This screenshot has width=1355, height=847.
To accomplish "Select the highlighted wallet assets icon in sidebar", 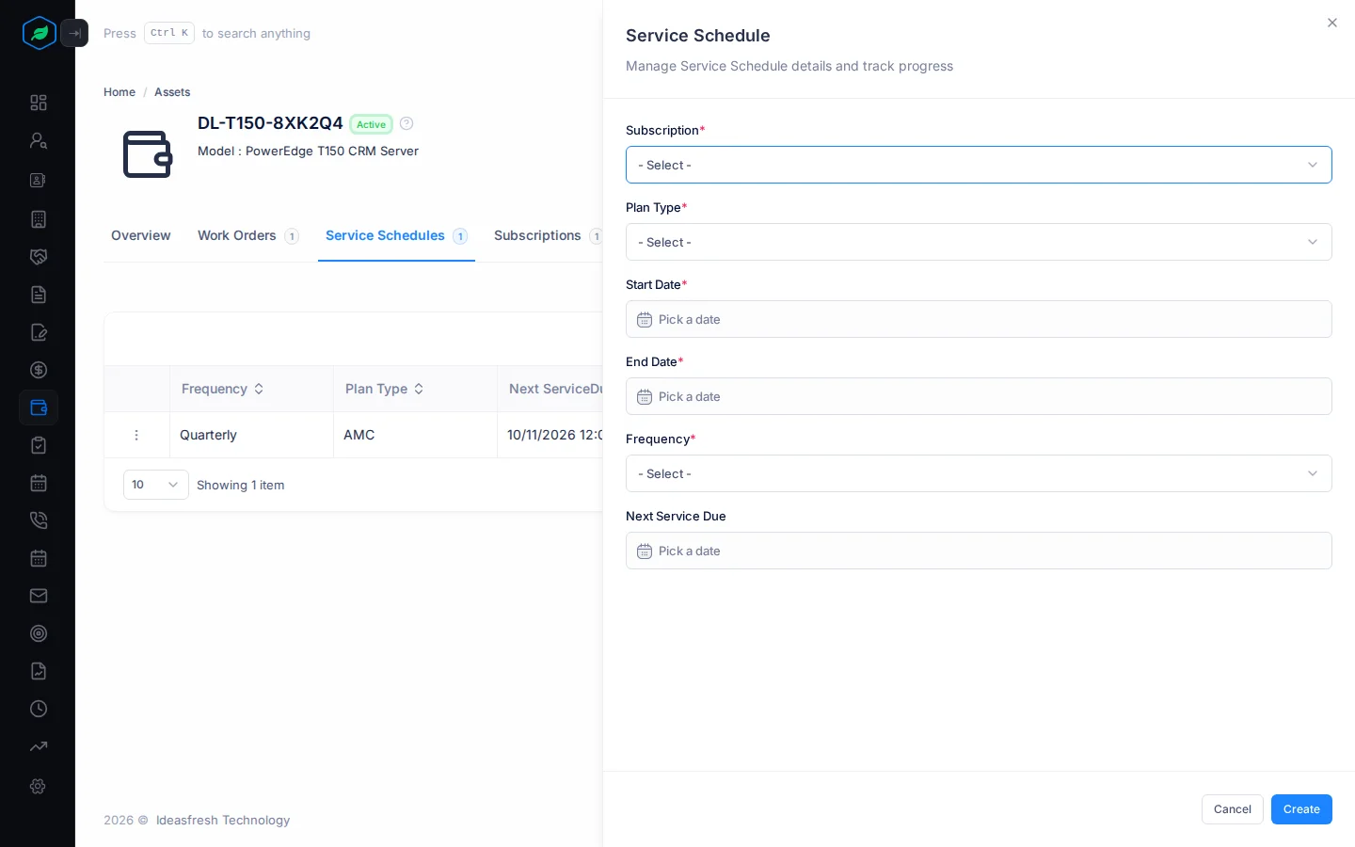I will coord(39,408).
